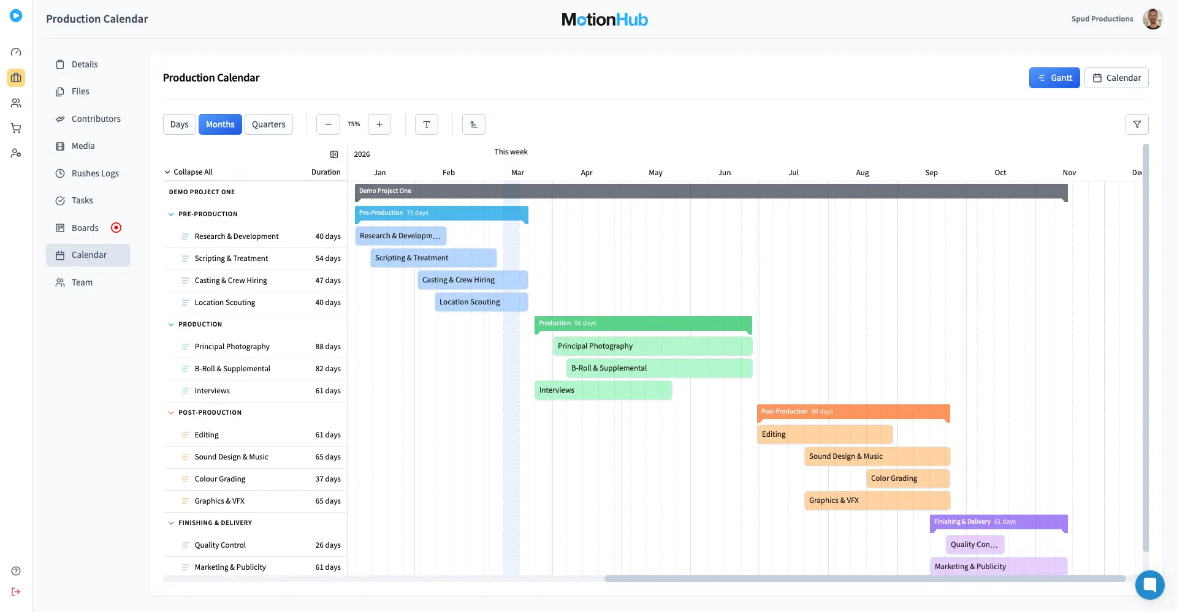The width and height of the screenshot is (1177, 612).
Task: Zoom out of the Gantt timeline
Action: coord(328,124)
